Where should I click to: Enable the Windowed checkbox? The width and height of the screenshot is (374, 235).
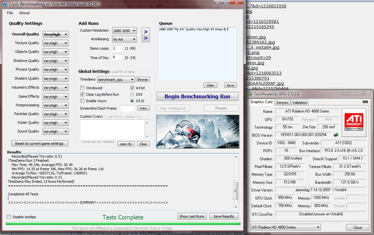(82, 88)
